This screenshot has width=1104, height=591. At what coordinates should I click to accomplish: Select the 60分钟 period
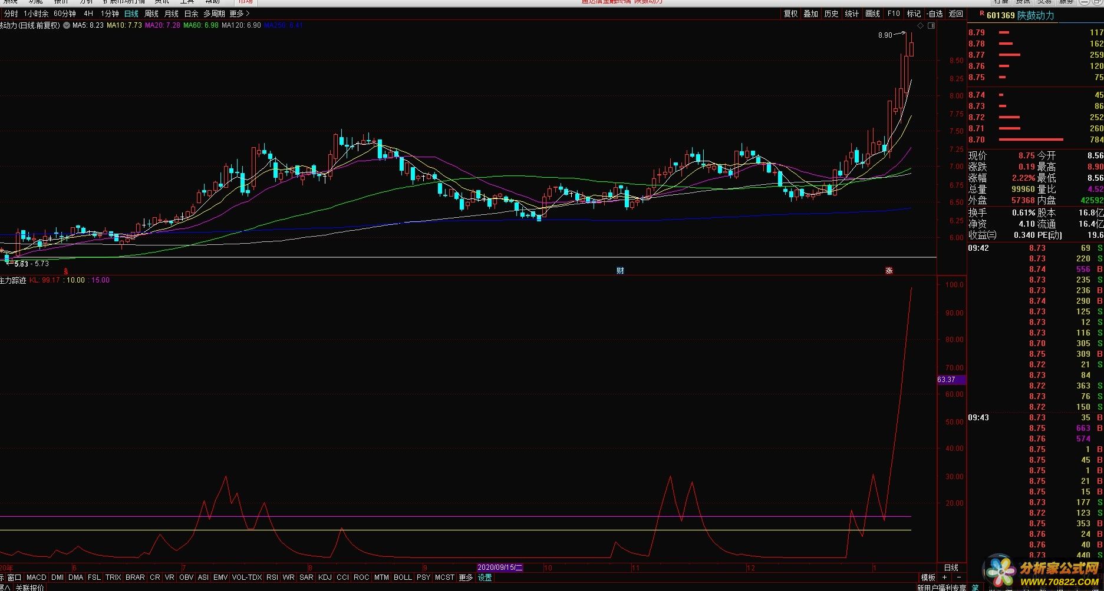tap(65, 14)
